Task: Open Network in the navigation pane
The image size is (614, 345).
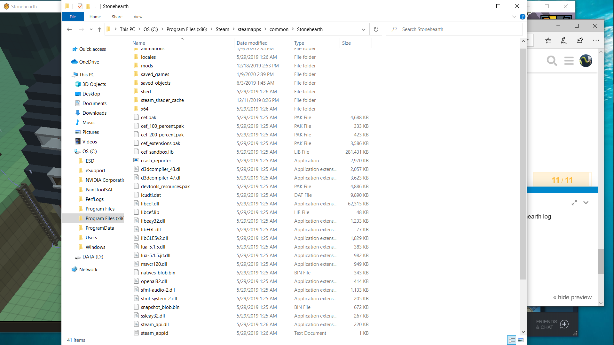Action: [x=88, y=270]
